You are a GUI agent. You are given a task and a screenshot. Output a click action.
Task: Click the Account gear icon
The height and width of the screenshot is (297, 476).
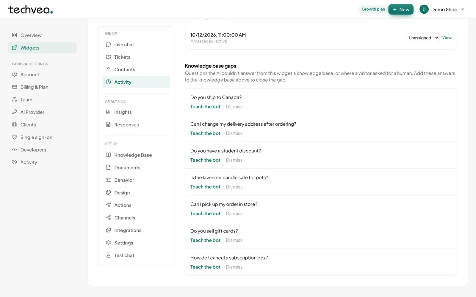[14, 74]
